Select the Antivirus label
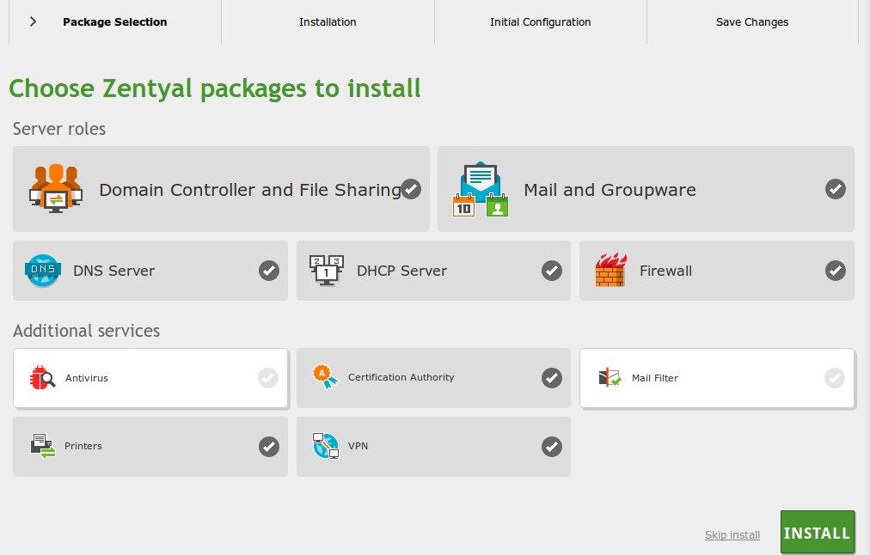 87,378
